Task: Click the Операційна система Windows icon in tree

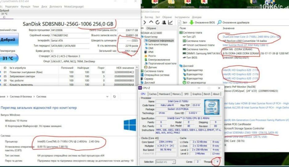Action: coord(142,75)
